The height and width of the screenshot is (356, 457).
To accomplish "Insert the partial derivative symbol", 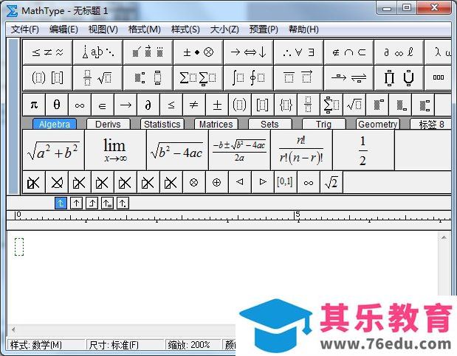I will (x=148, y=105).
